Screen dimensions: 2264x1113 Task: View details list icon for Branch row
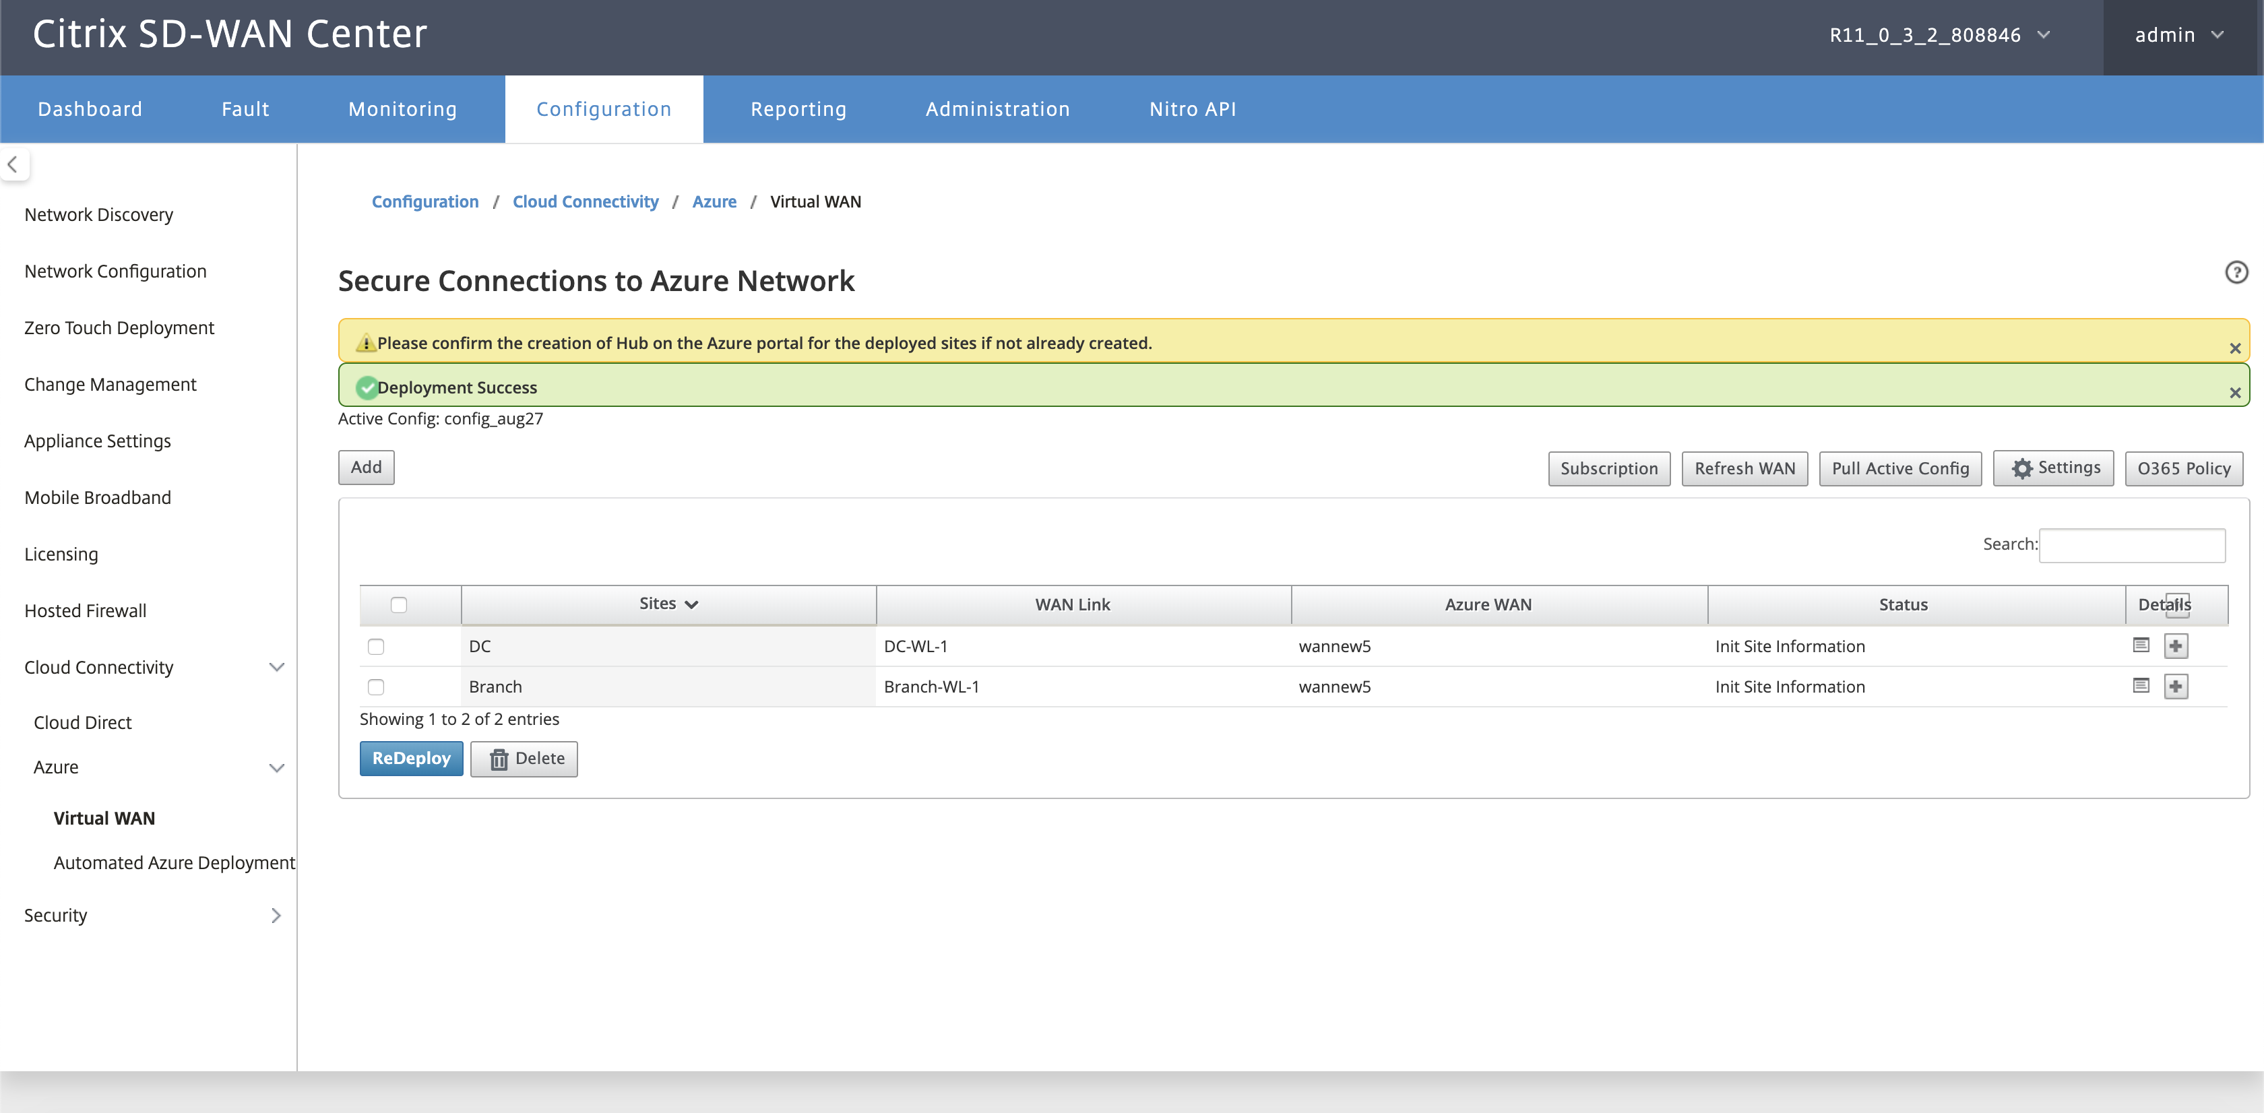[2141, 685]
